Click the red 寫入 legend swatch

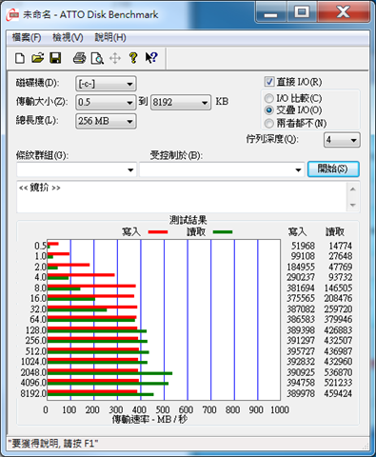[x=158, y=232]
